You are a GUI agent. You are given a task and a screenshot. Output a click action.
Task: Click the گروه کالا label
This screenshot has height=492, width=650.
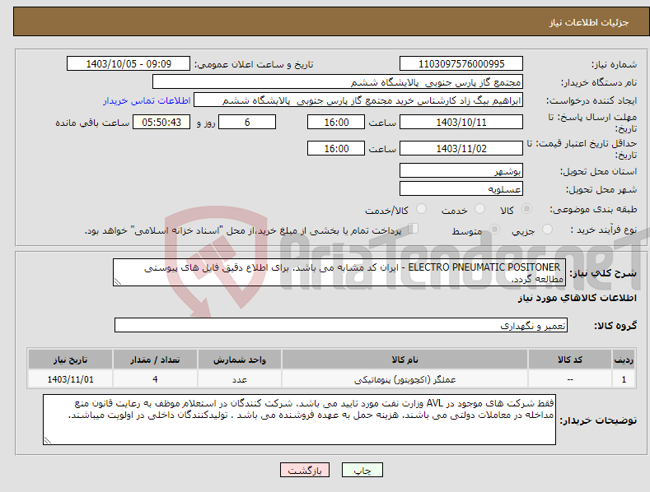click(x=615, y=326)
